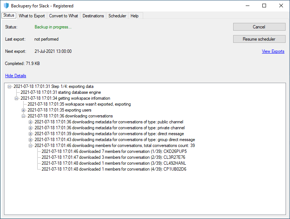Select the starting database engine log row

(61, 92)
